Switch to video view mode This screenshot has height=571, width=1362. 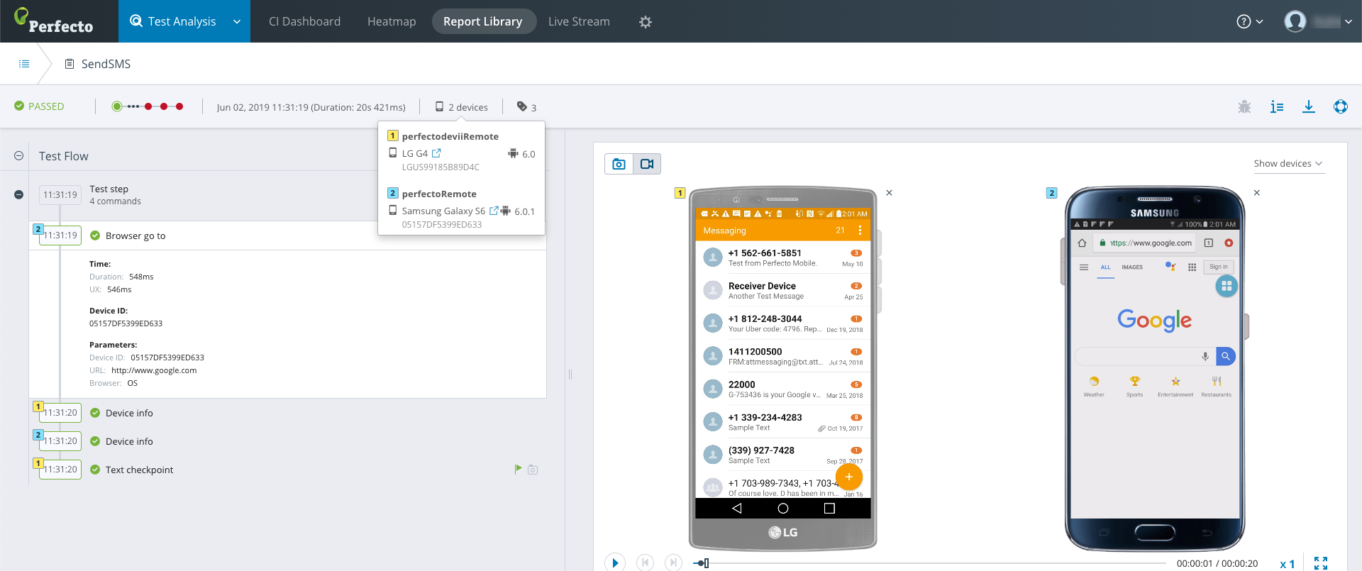pos(647,164)
